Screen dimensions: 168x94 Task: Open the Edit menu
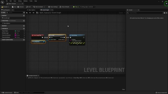click(10, 1)
